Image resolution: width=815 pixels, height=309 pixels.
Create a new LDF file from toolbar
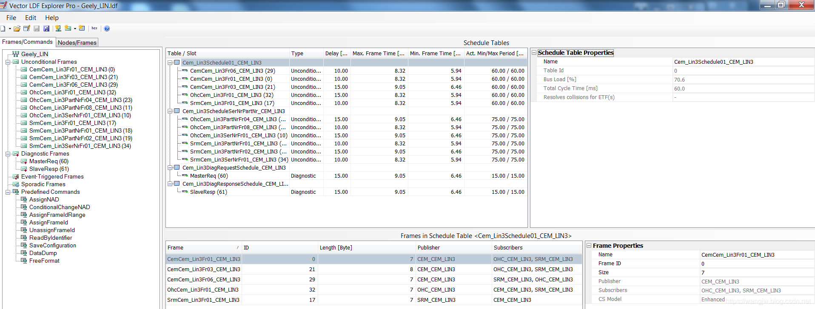[3, 28]
